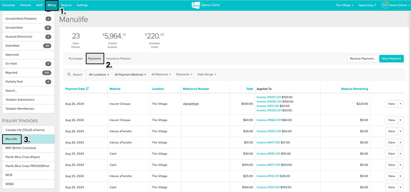411x192 pixels.
Task: Sort by Method column header
Action: [115, 89]
